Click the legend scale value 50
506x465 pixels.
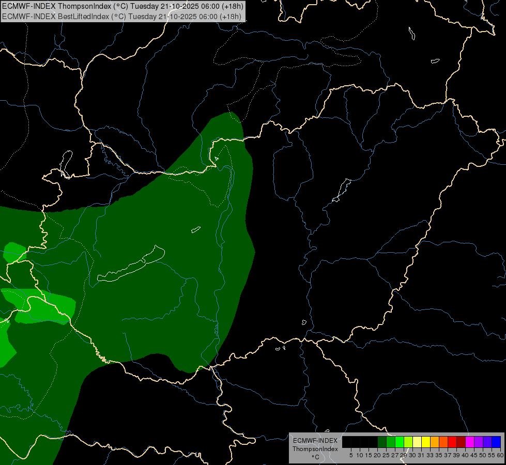pyautogui.click(x=483, y=455)
